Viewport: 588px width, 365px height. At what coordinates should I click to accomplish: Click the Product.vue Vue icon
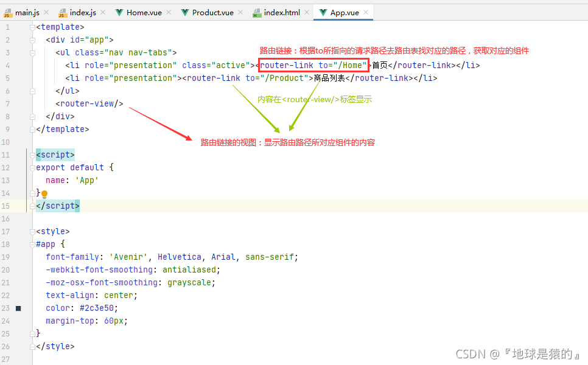(185, 13)
